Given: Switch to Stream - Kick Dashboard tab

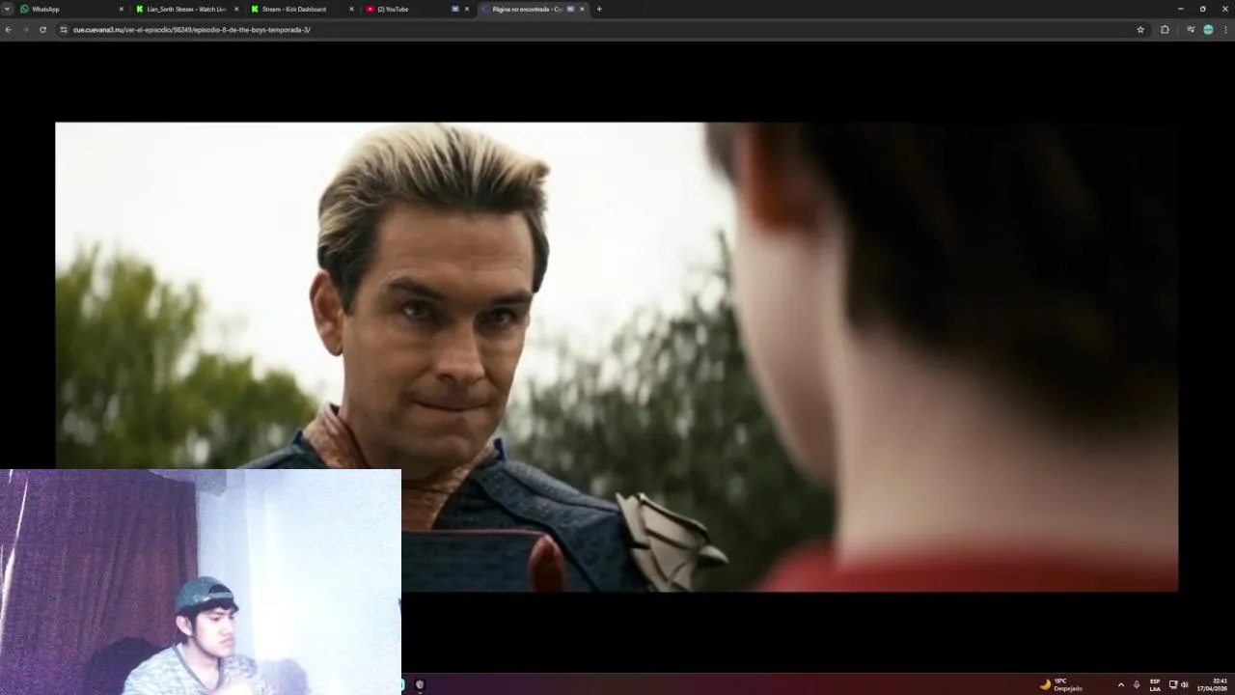Looking at the screenshot, I should coord(302,9).
